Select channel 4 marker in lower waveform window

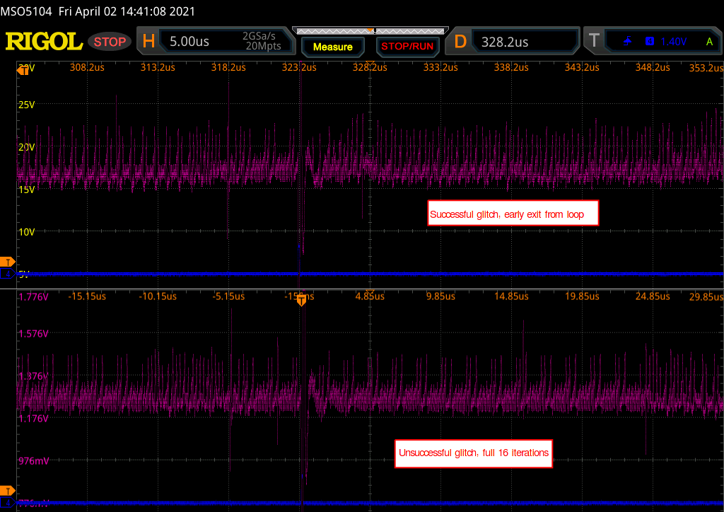[7, 502]
